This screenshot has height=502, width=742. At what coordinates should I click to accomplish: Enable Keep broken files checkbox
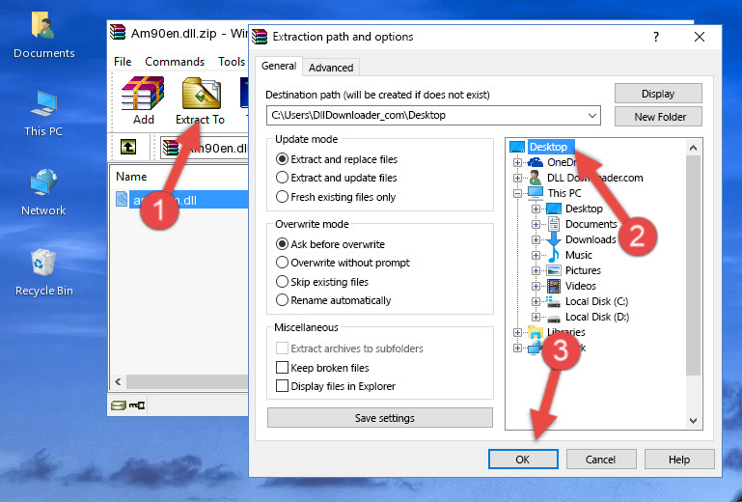point(282,367)
